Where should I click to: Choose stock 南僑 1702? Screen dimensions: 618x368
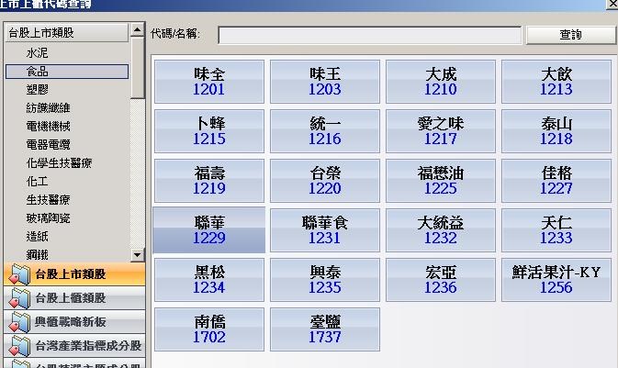(209, 329)
